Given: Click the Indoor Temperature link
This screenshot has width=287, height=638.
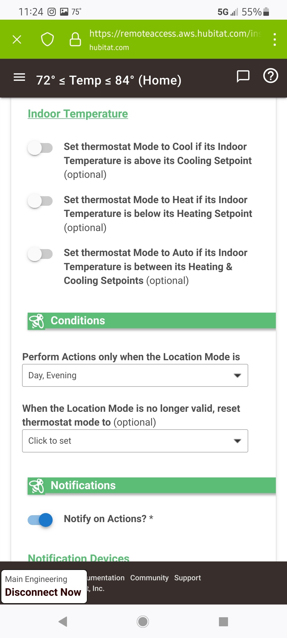Looking at the screenshot, I should (78, 114).
